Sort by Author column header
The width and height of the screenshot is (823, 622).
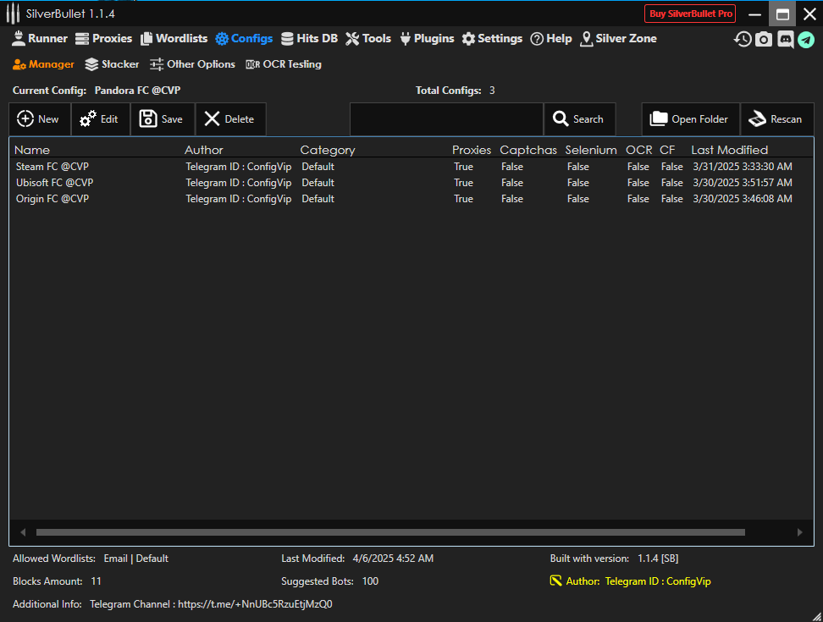click(204, 150)
